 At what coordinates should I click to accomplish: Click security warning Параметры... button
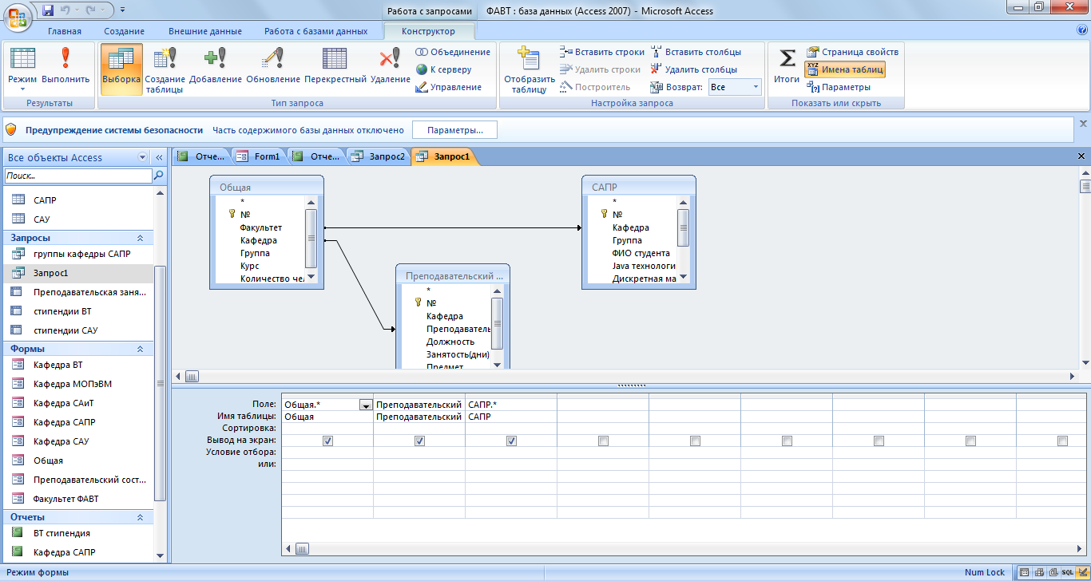454,129
